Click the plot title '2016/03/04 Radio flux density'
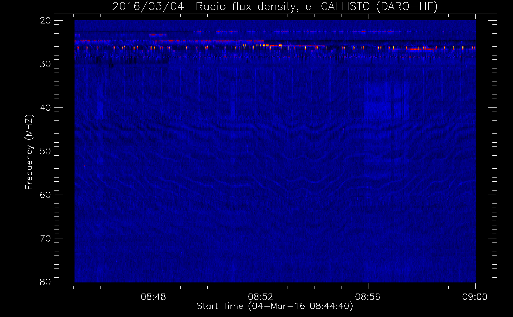Viewport: 513px width, 317px height. (x=205, y=6)
